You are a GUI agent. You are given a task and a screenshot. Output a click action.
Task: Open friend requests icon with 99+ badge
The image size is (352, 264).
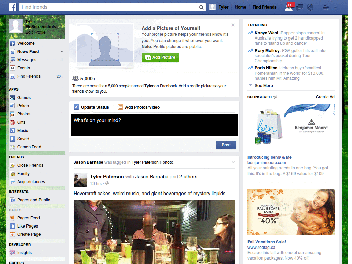(289, 7)
